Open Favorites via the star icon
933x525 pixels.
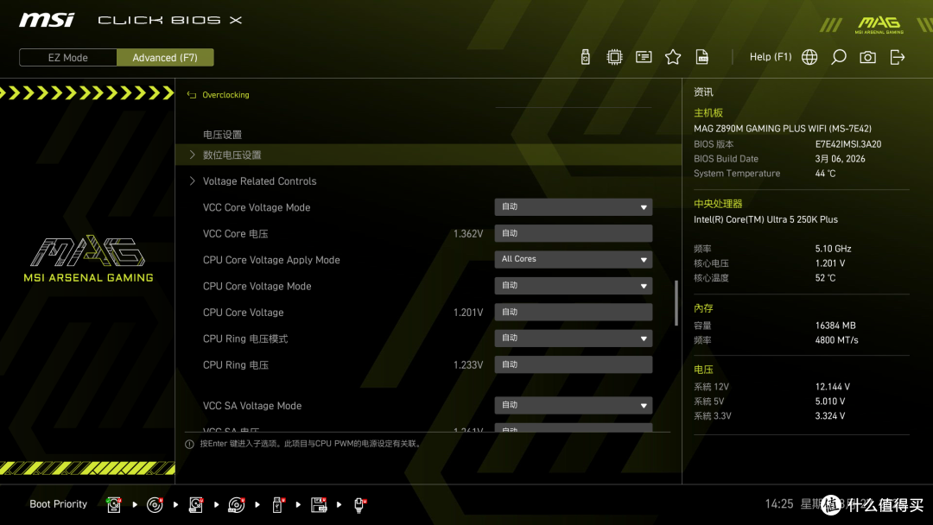(x=673, y=57)
